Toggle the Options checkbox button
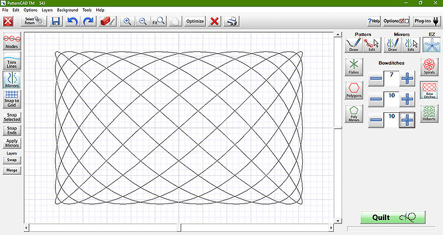The image size is (443, 235). pos(396,22)
